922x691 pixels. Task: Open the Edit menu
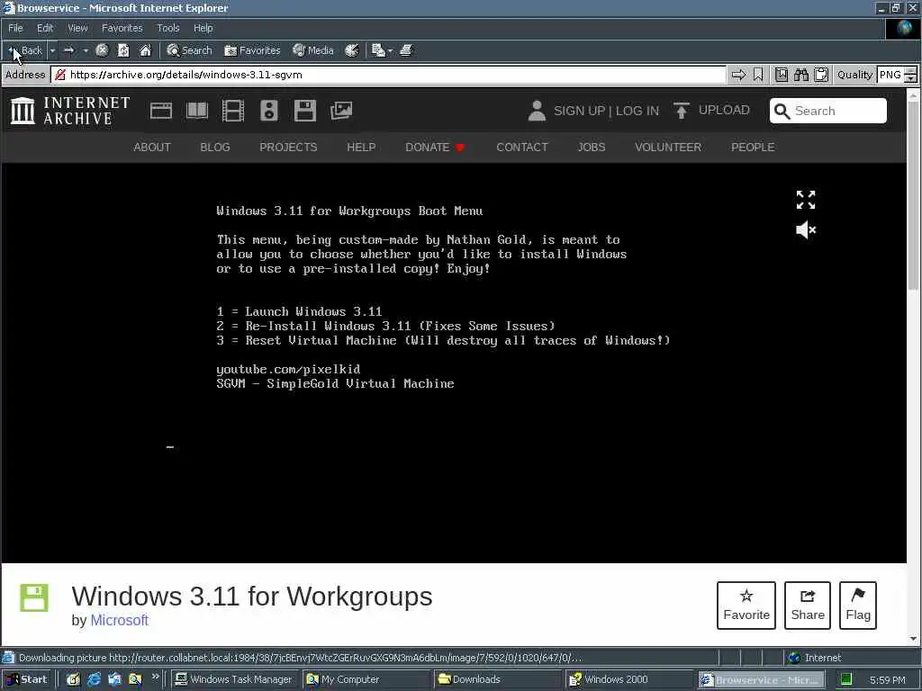point(45,28)
